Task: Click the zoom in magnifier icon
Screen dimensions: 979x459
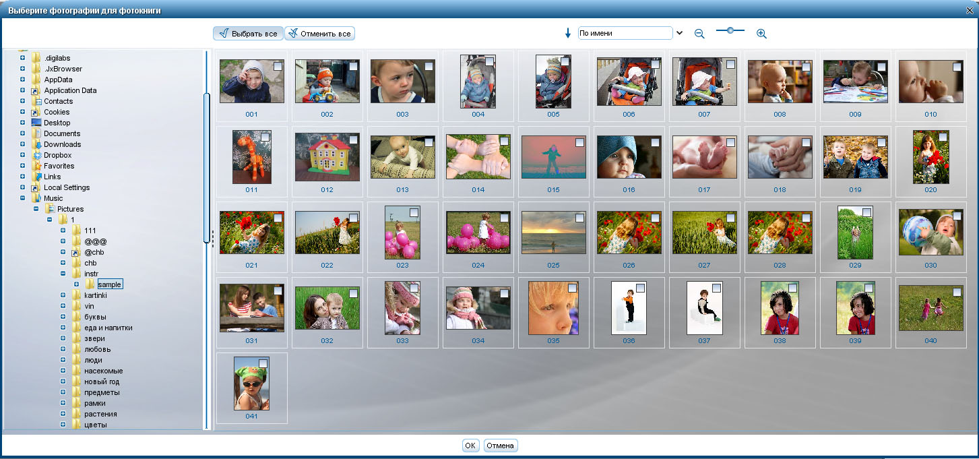Action: tap(761, 34)
